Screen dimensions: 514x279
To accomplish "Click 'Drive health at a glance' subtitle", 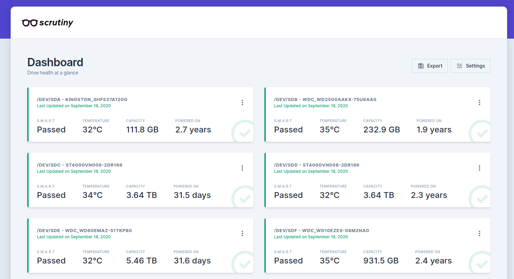I will point(53,73).
